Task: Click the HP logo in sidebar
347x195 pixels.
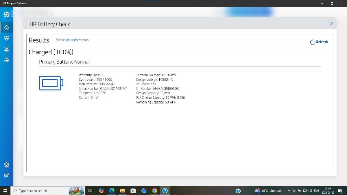Action: (x=6, y=14)
